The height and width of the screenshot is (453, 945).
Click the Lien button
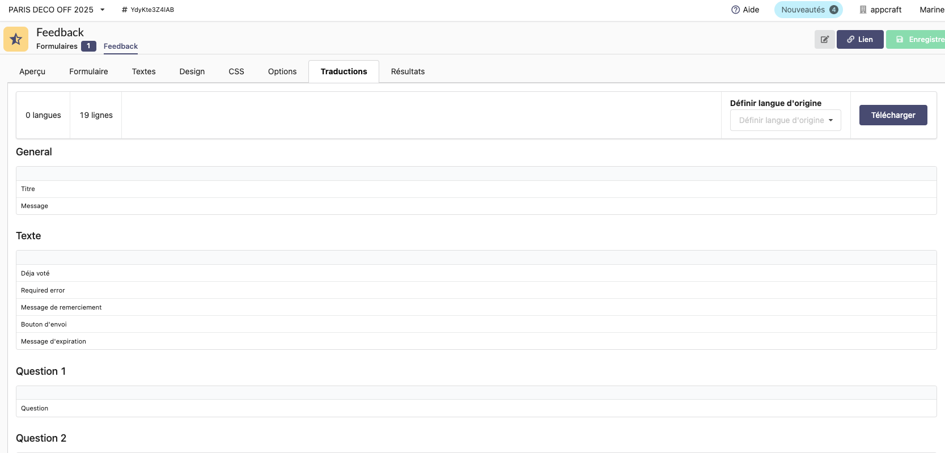[859, 40]
